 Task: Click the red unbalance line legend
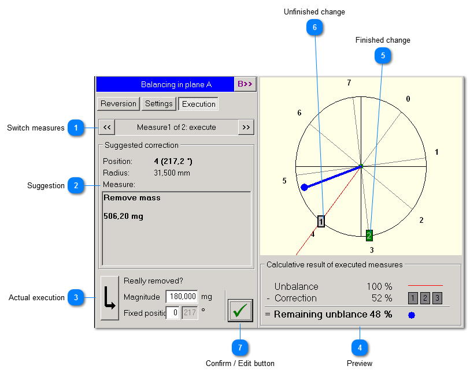(x=425, y=285)
